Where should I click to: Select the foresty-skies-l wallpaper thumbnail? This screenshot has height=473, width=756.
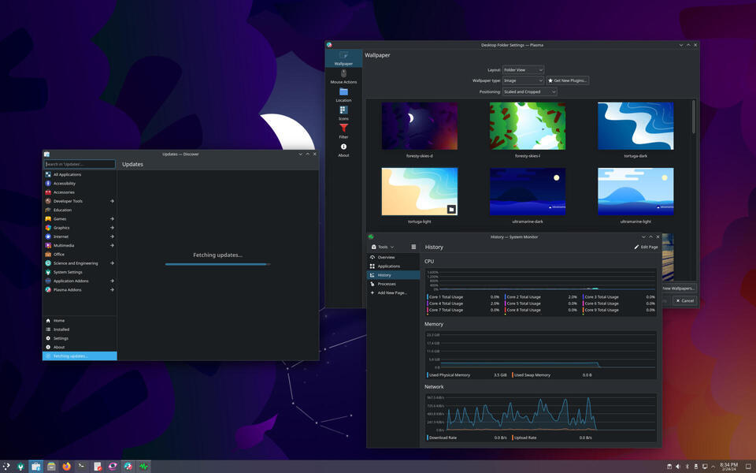click(528, 125)
